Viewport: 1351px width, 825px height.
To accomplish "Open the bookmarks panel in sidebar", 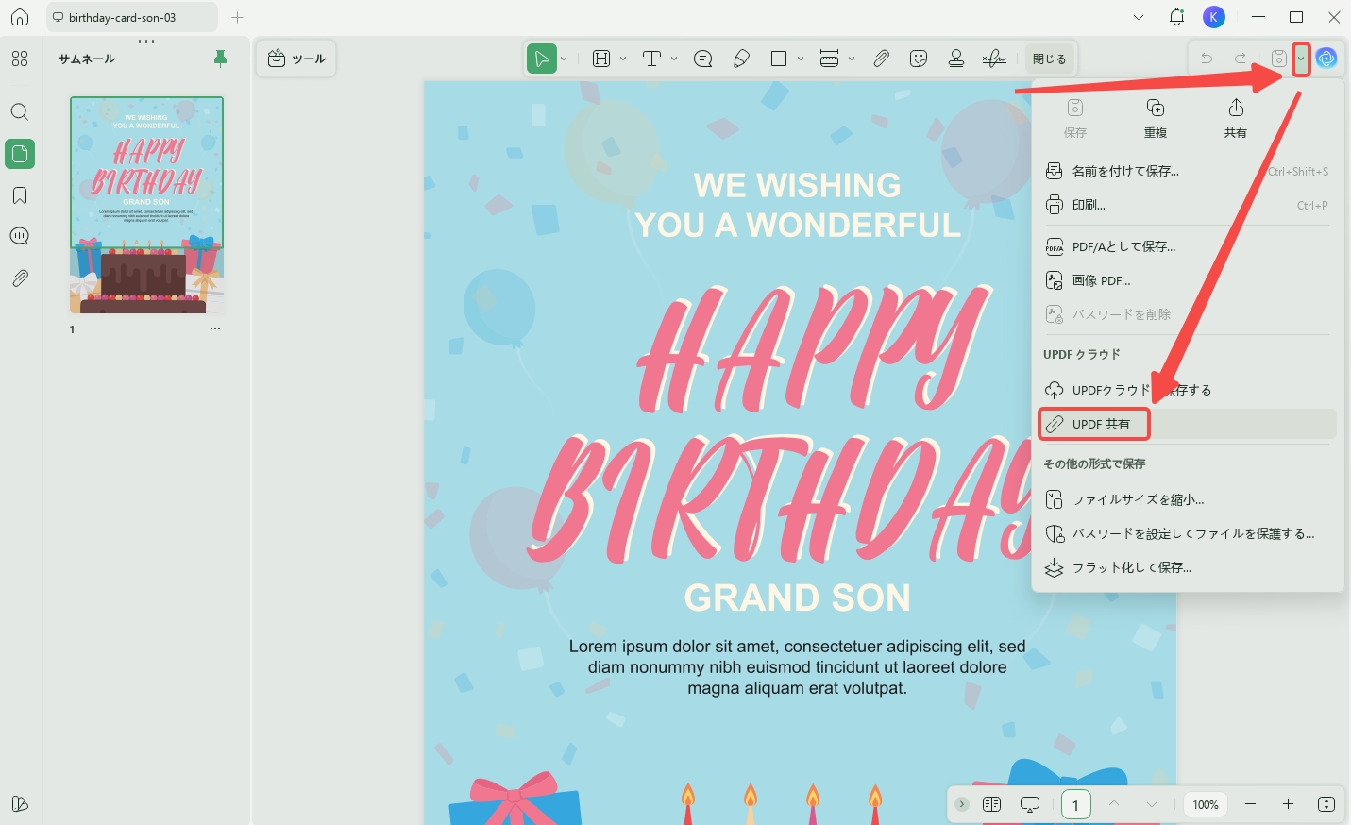I will 20,195.
